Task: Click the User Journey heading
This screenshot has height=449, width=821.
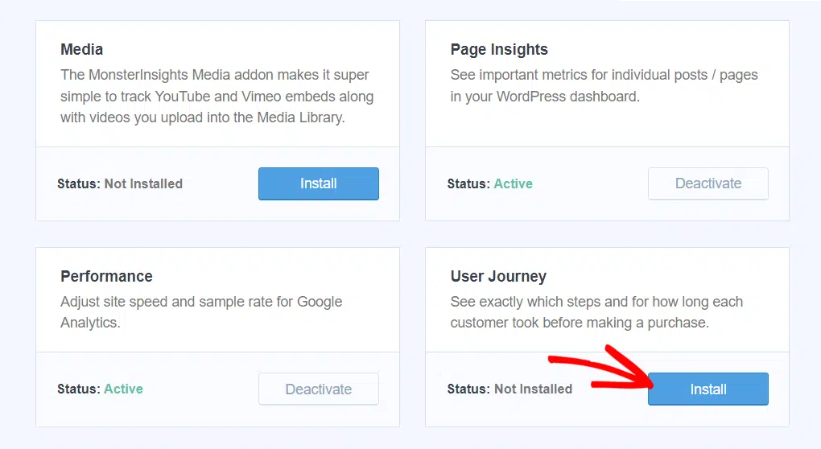Action: [498, 276]
